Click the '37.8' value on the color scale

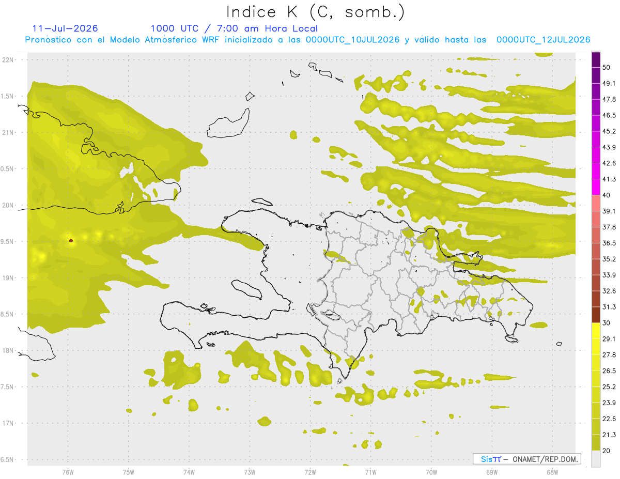pyautogui.click(x=610, y=227)
